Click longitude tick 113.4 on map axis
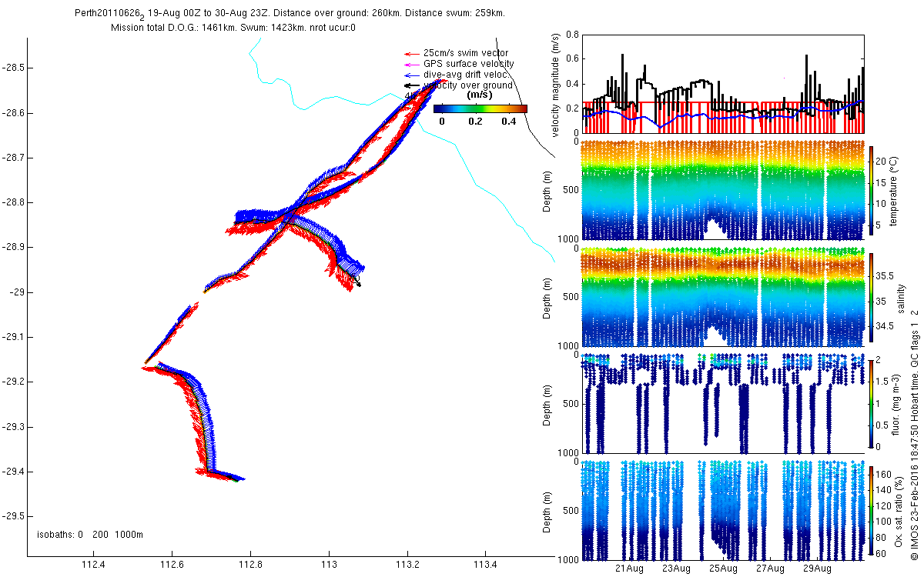 (487, 565)
